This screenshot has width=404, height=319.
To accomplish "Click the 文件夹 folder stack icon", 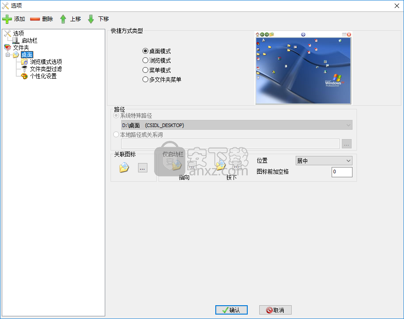I will 8,48.
